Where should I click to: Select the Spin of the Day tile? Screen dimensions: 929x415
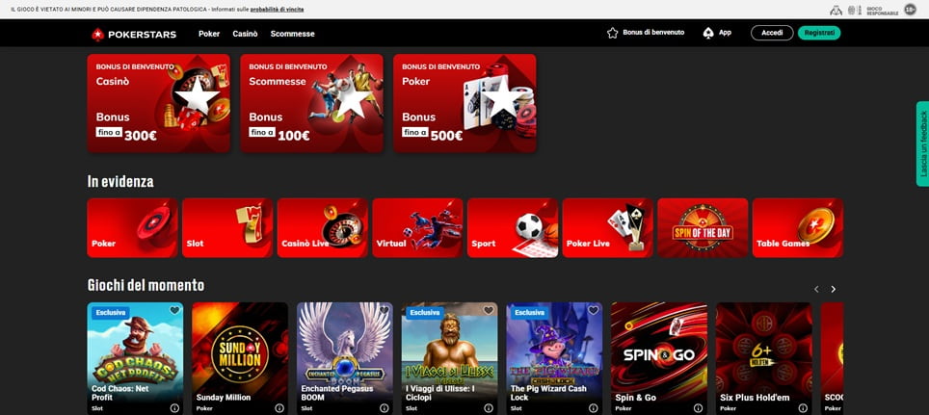tap(703, 228)
